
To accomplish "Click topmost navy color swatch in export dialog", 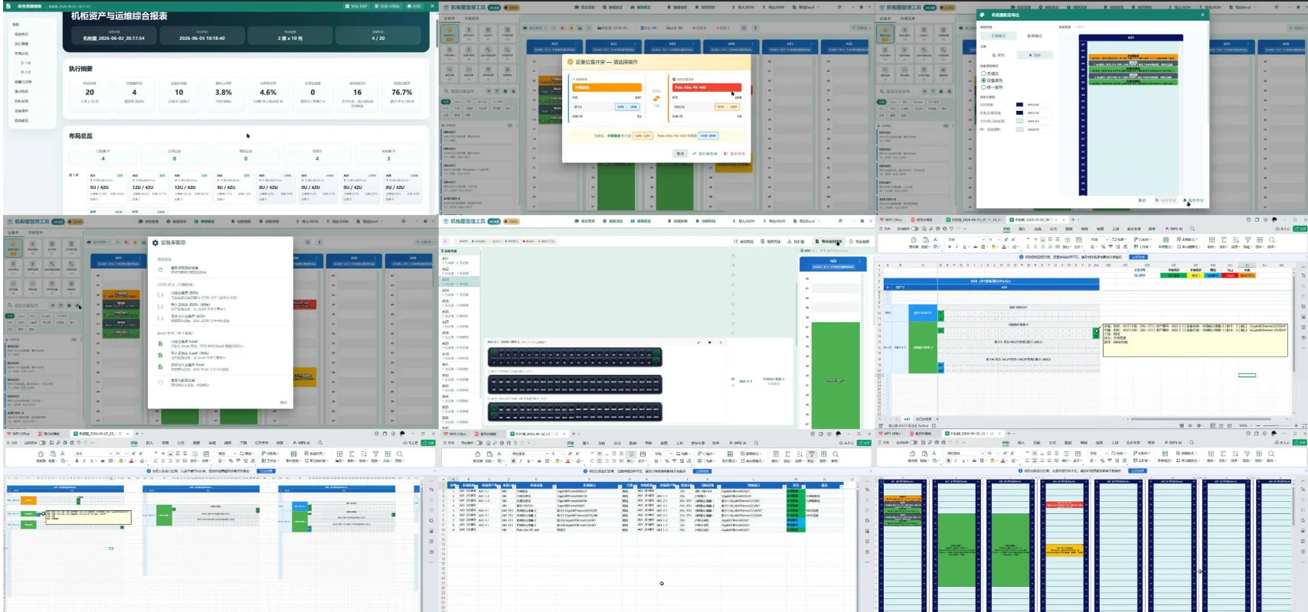I will [x=1019, y=105].
